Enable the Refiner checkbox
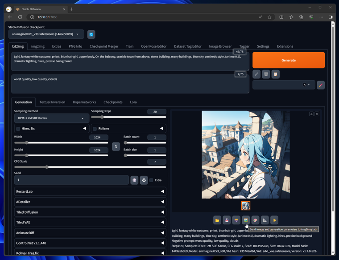Screen dimensions: 339x260 pyautogui.click(x=95, y=129)
